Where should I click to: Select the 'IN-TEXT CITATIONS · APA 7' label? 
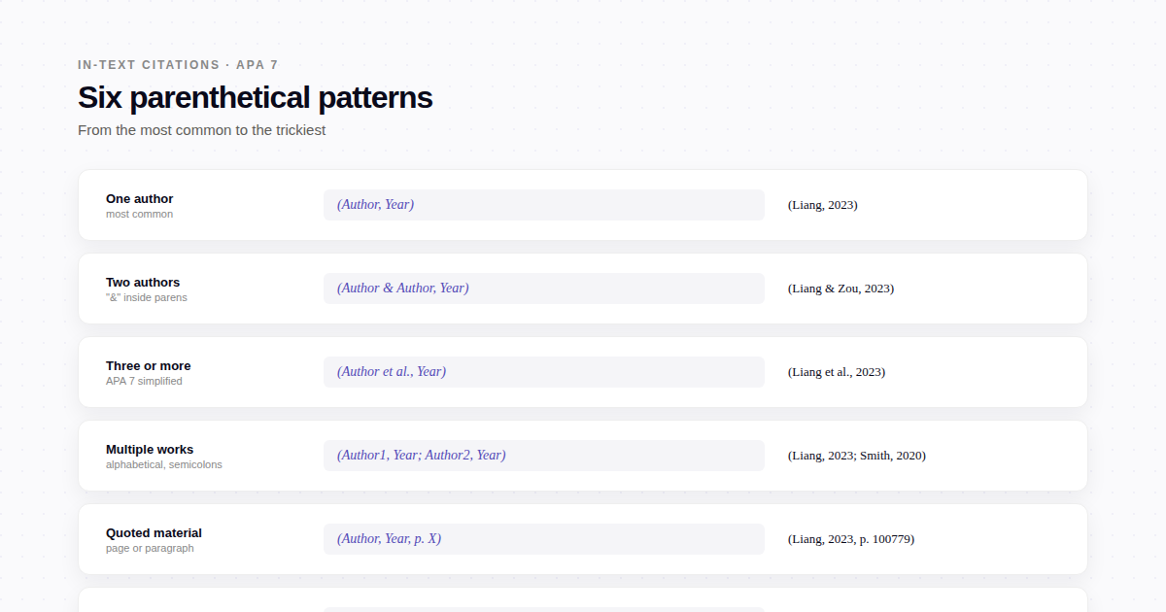pyautogui.click(x=178, y=65)
